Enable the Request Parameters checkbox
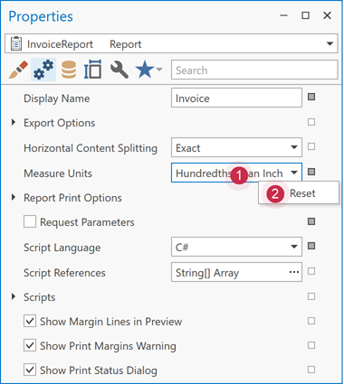The height and width of the screenshot is (384, 344). tap(30, 221)
